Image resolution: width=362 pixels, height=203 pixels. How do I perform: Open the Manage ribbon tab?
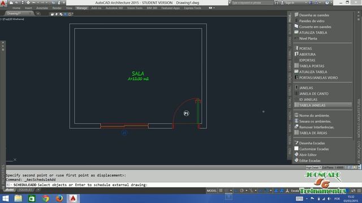tap(81, 8)
